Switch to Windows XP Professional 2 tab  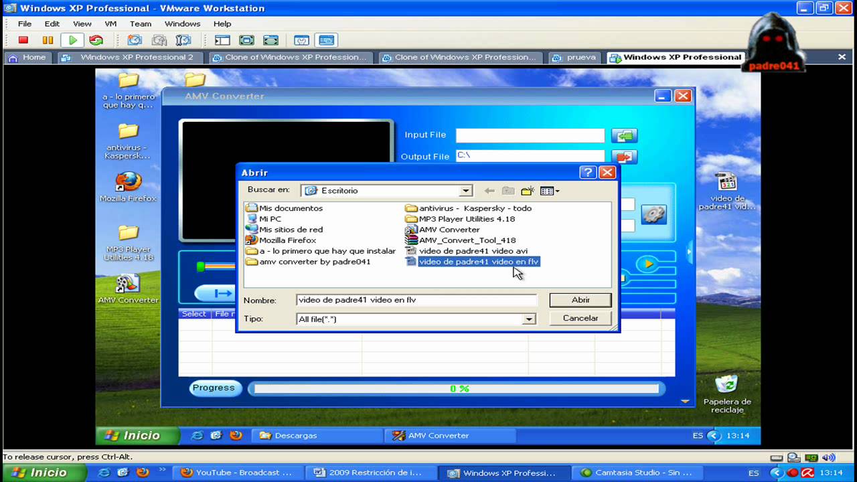point(130,58)
